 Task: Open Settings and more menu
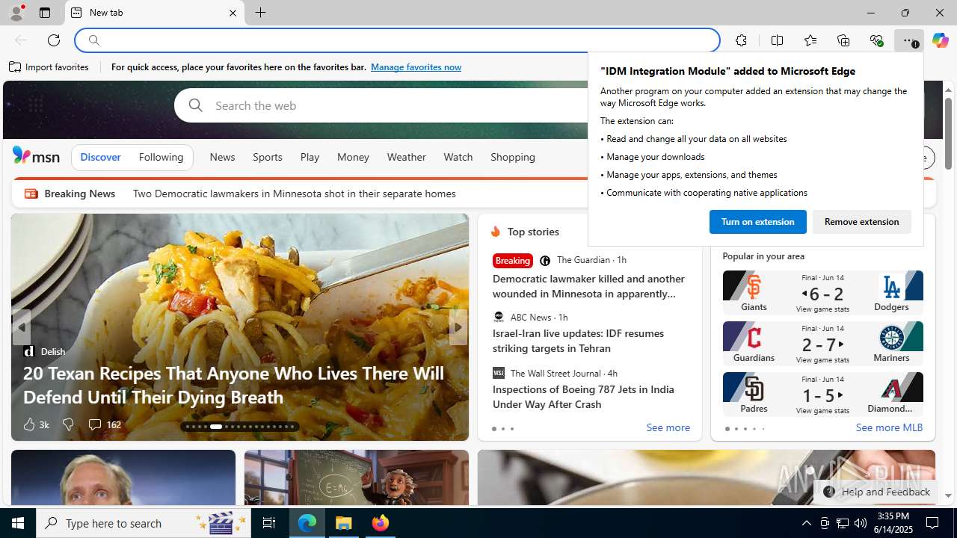pos(909,40)
